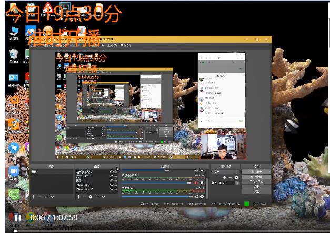Mute desktop audio speaker icon in mixer

click(x=196, y=183)
